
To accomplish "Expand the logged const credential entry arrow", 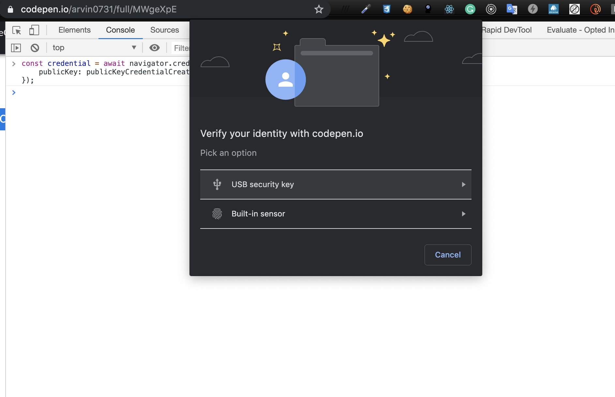I will [14, 64].
